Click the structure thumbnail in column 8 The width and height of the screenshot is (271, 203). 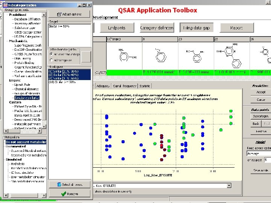tap(160, 56)
